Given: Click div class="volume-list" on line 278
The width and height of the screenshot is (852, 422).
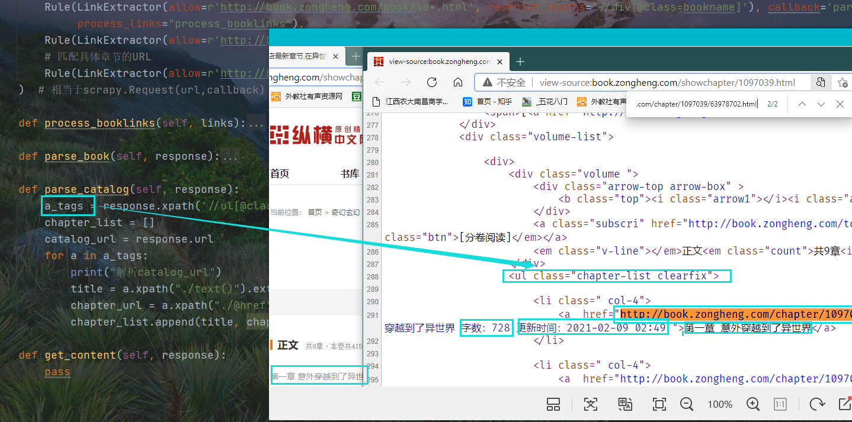Looking at the screenshot, I should click(x=536, y=137).
